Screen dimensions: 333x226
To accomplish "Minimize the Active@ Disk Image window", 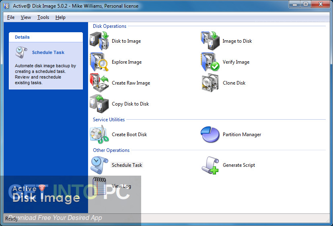I will click(295, 4).
